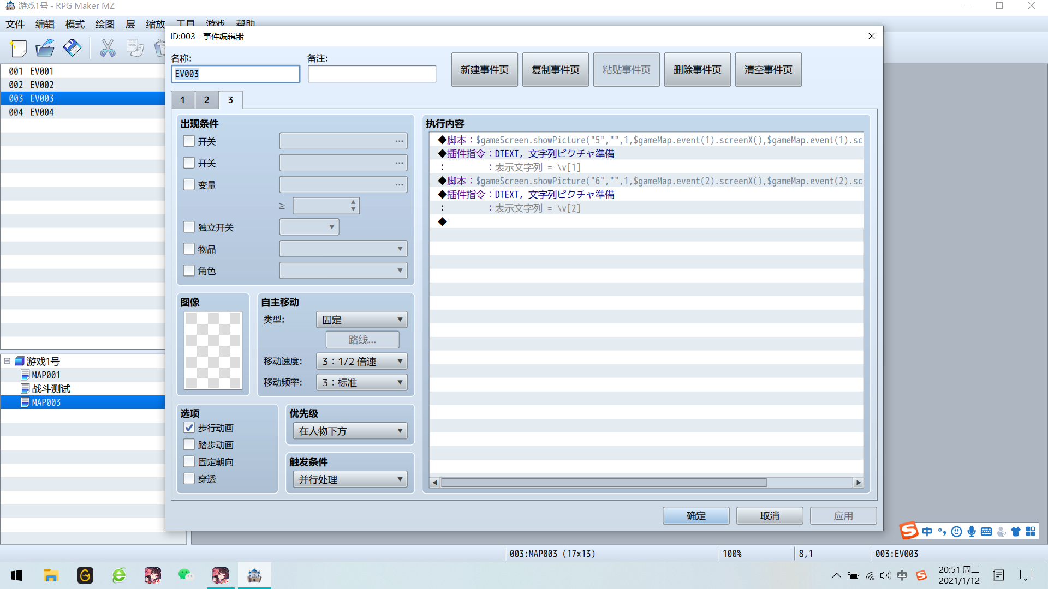Click the 战斗测试 map icon

click(25, 388)
